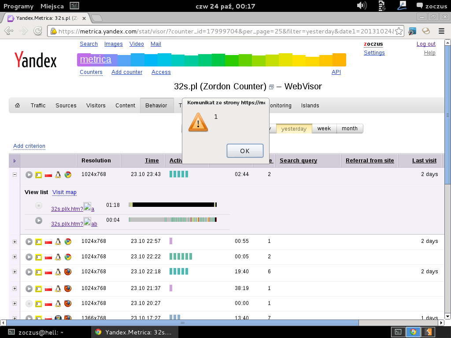Click the home icon in navigation bar

click(x=17, y=105)
